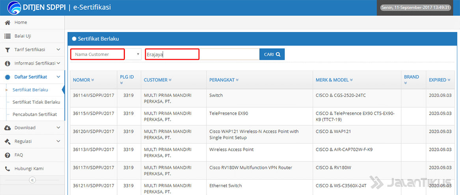
Task: Sort table by EXPIRED column header
Action: pyautogui.click(x=440, y=80)
